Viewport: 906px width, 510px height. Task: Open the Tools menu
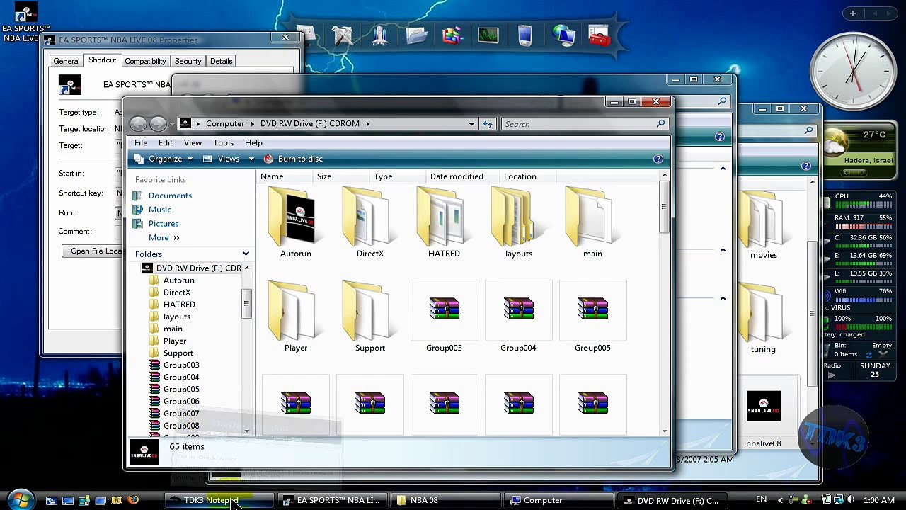click(x=223, y=142)
